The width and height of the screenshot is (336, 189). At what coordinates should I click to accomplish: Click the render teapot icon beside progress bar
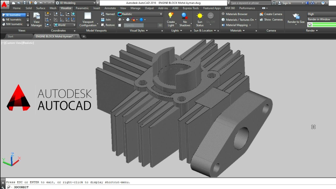(x=310, y=24)
